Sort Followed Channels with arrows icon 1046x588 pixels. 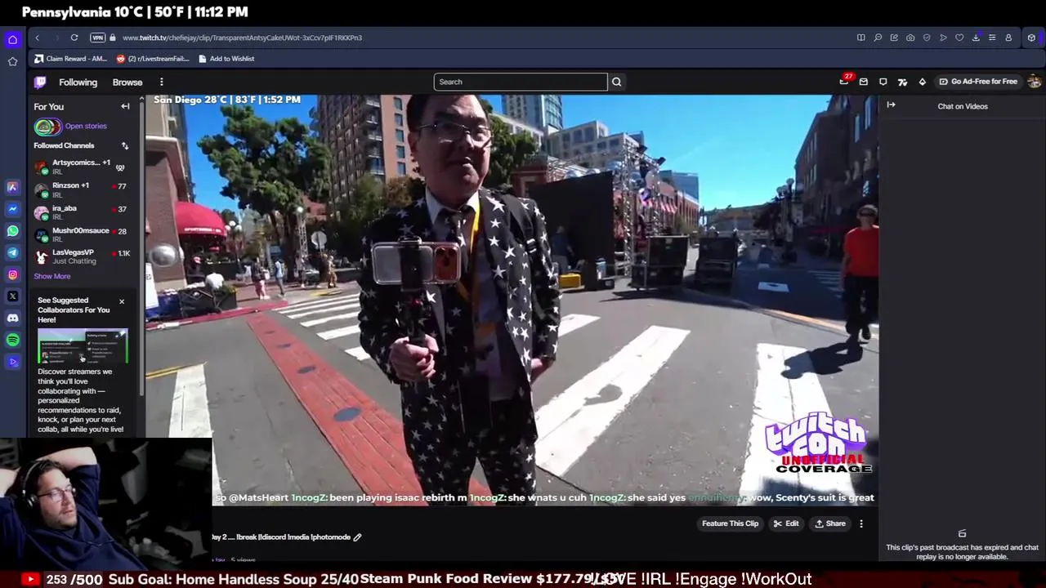tap(125, 146)
